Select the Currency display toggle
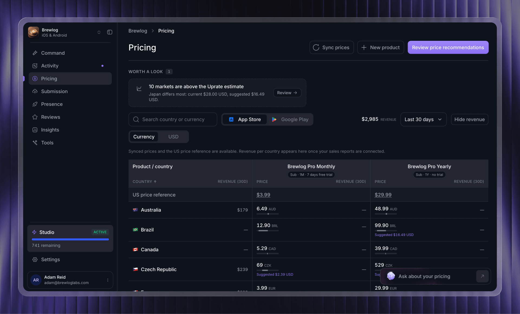 [144, 137]
